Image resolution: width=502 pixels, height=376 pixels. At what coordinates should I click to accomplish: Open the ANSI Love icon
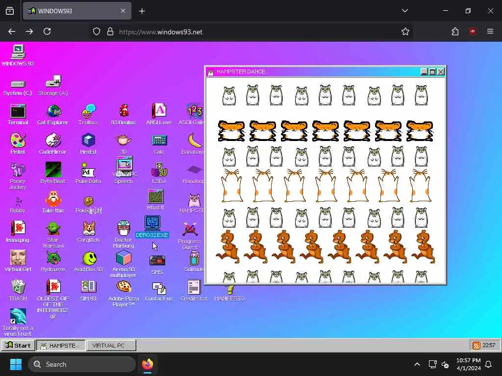tap(159, 114)
